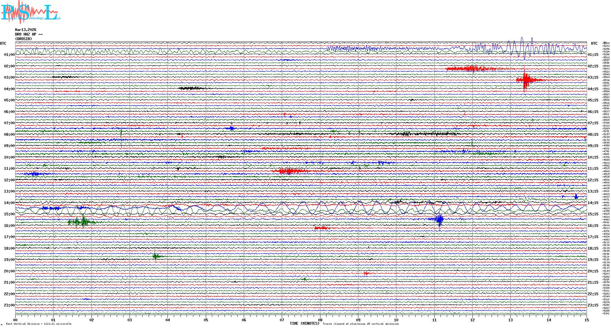The image size is (611, 328).
Task: Click minute 15 on bottom time axis
Action: (586, 320)
